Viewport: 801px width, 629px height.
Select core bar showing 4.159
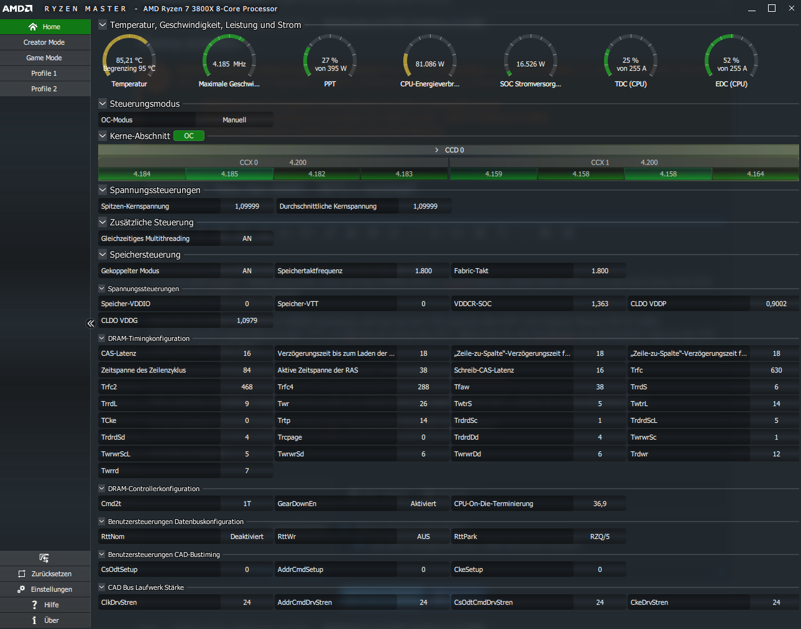click(x=493, y=174)
